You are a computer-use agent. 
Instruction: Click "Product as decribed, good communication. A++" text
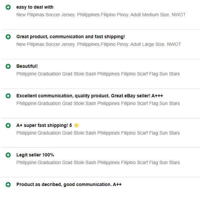(69, 185)
